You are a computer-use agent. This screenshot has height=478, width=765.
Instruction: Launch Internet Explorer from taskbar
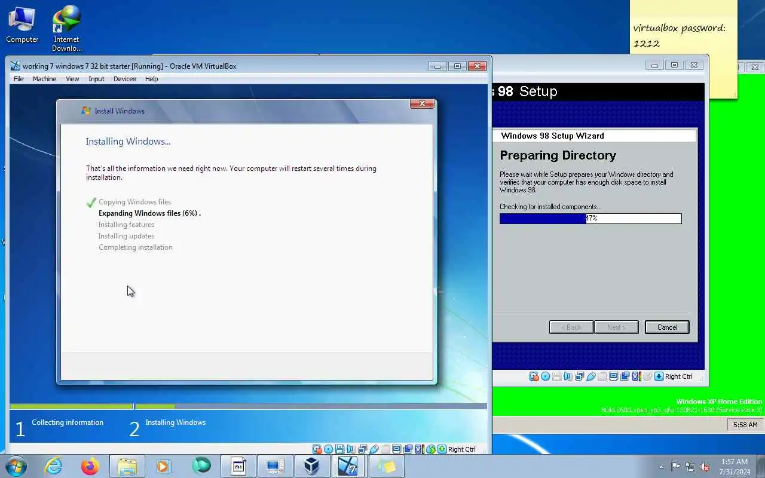point(54,466)
